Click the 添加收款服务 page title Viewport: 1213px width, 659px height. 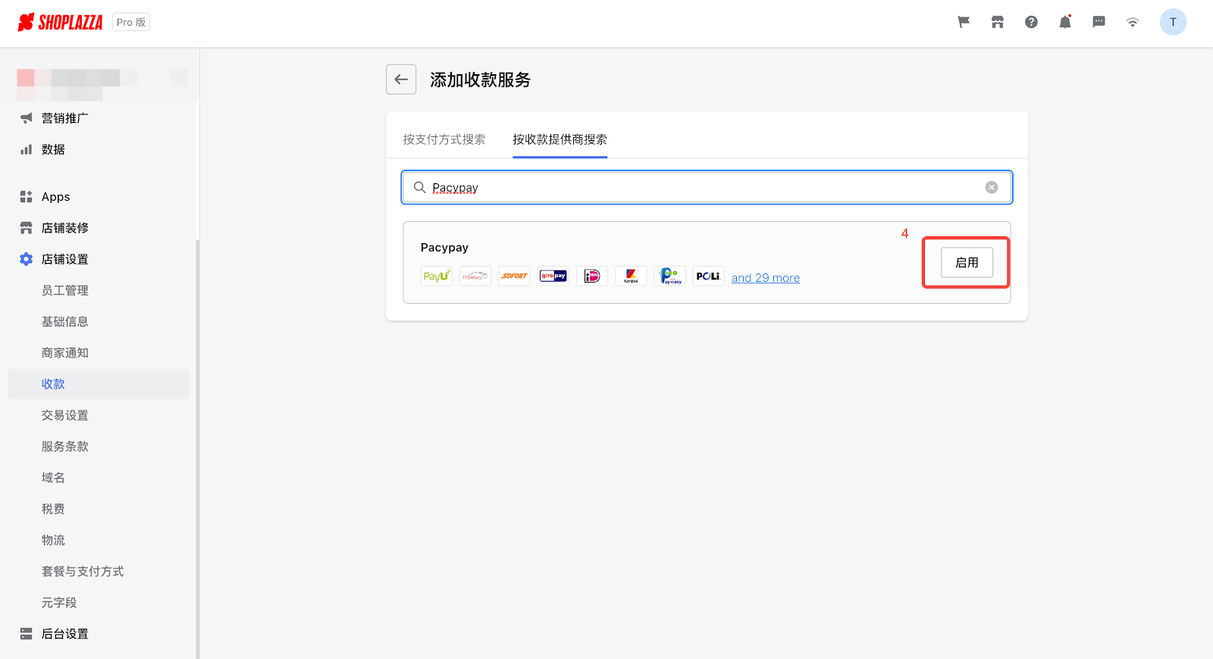click(481, 80)
